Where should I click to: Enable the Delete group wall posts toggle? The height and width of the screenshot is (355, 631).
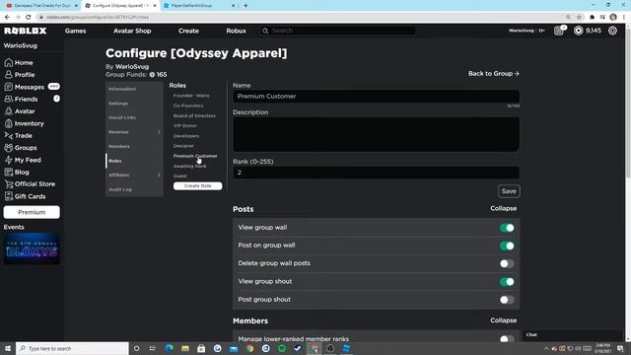507,263
